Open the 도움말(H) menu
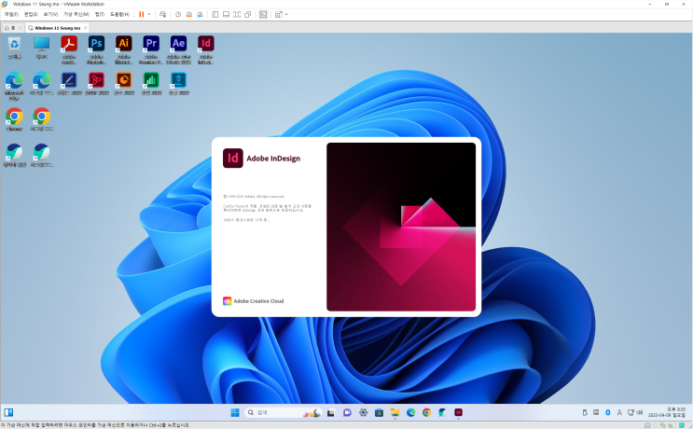 (119, 15)
